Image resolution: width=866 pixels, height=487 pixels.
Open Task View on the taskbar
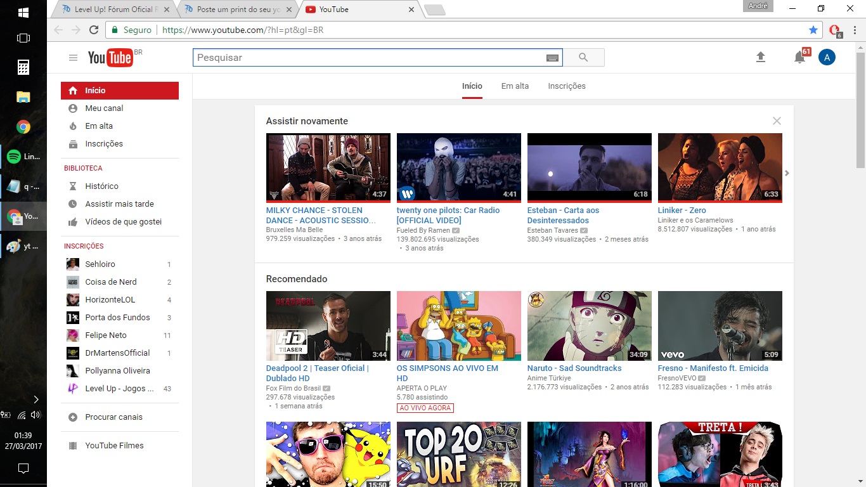[23, 38]
